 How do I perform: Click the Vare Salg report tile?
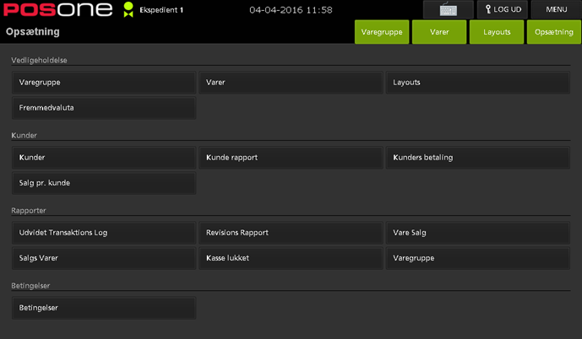pos(478,233)
